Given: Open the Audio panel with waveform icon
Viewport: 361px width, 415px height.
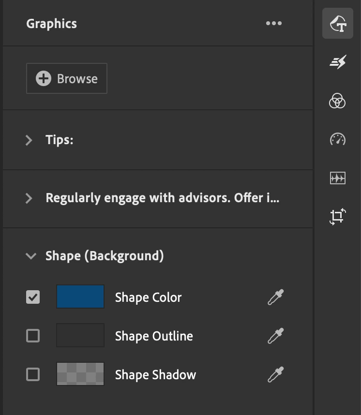Looking at the screenshot, I should pyautogui.click(x=338, y=178).
